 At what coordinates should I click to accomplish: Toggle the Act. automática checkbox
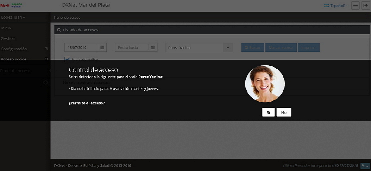67,59
